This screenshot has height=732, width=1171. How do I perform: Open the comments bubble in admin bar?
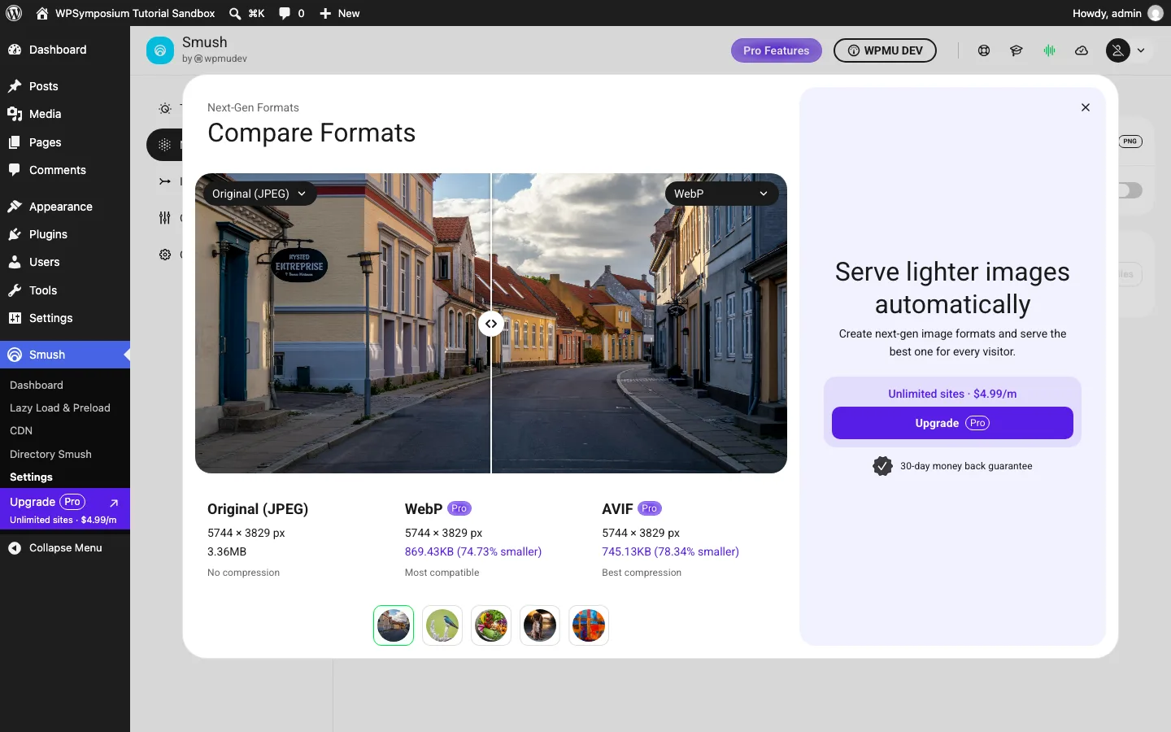pyautogui.click(x=292, y=13)
